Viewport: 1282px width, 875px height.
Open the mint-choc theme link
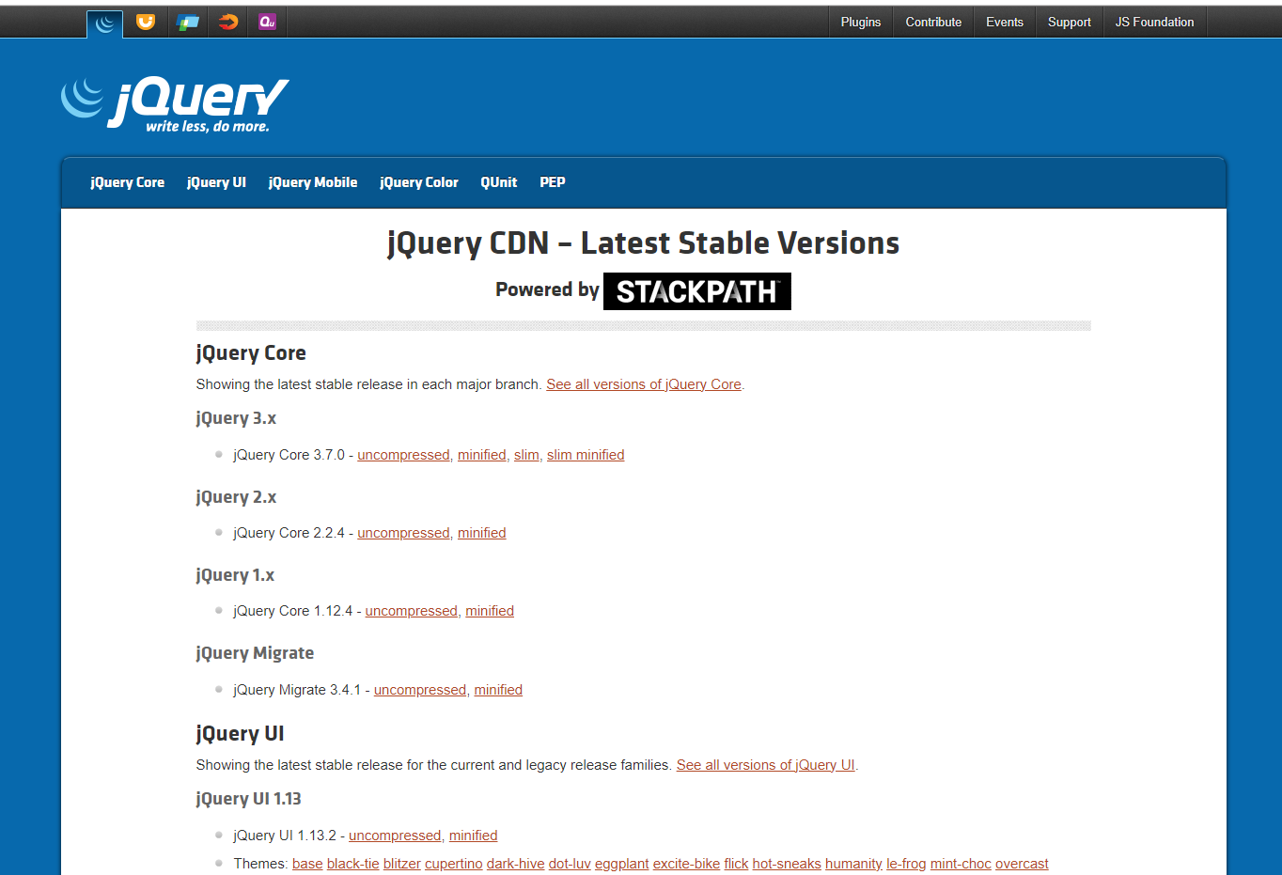(961, 864)
